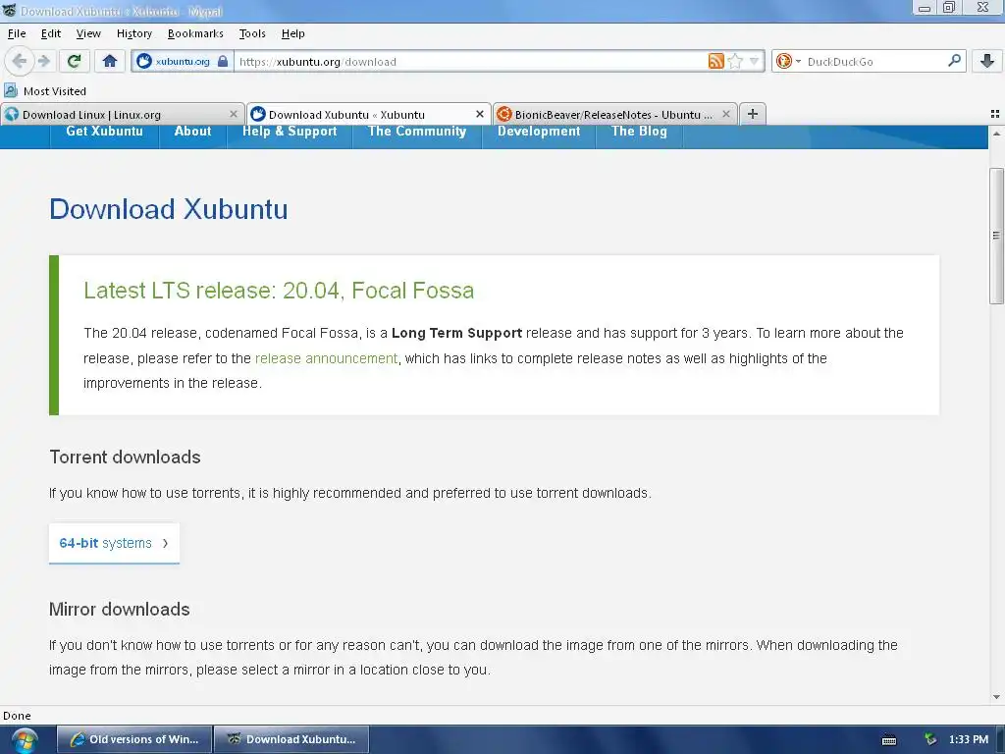The width and height of the screenshot is (1005, 754).
Task: Open the Help menu
Action: tap(292, 33)
